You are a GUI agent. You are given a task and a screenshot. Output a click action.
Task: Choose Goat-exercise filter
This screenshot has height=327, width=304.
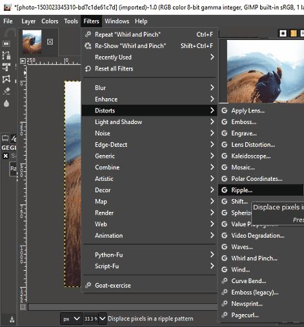point(149,285)
